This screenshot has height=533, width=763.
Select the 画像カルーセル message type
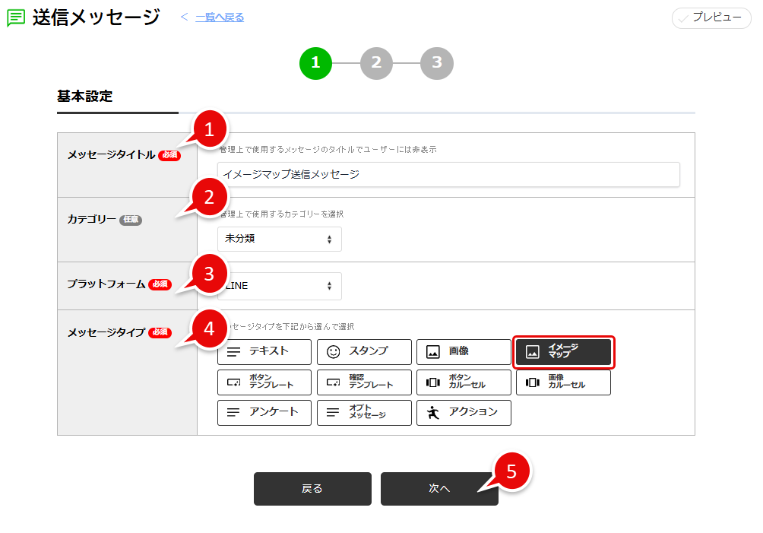(563, 382)
